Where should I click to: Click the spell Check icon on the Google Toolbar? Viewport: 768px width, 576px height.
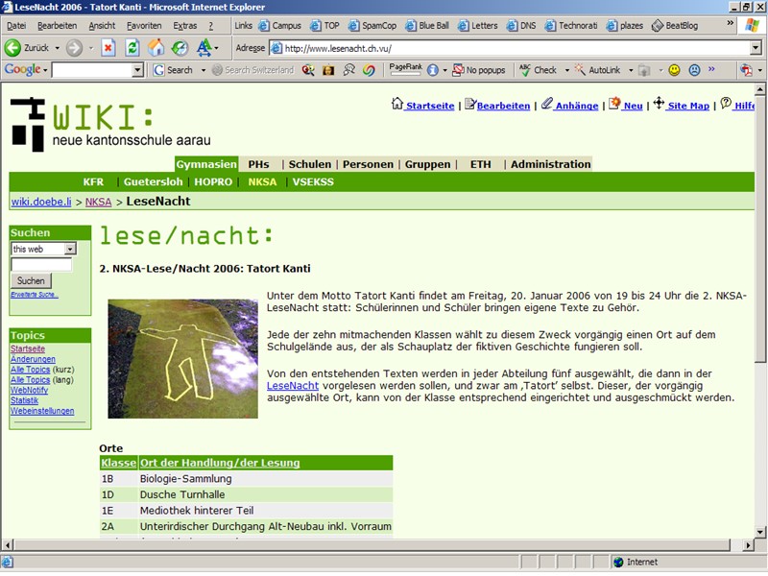coord(525,69)
